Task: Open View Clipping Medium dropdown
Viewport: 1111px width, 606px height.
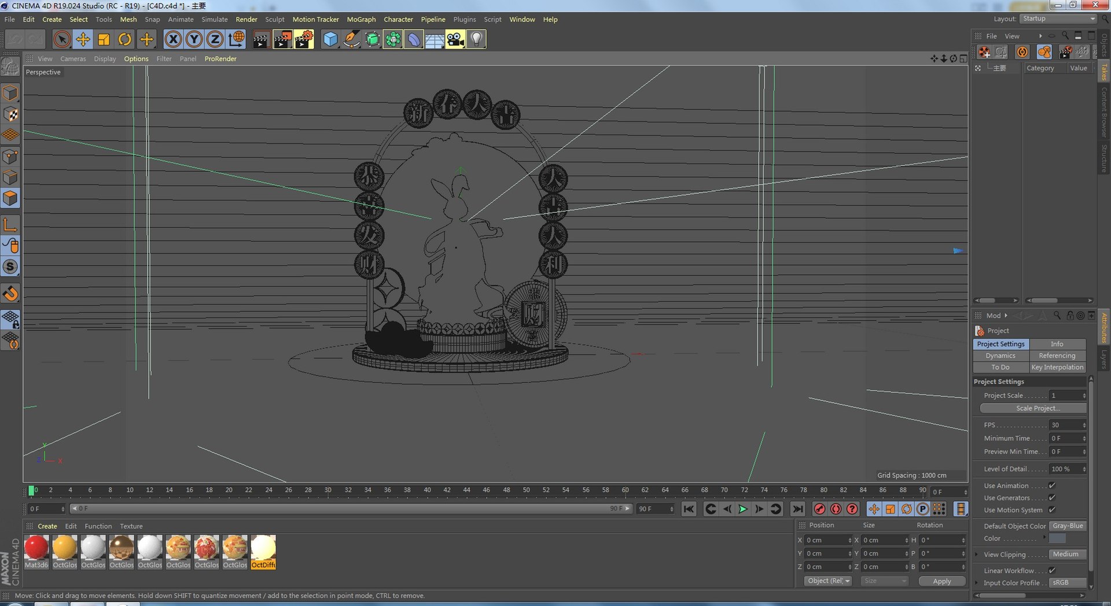Action: (1068, 555)
